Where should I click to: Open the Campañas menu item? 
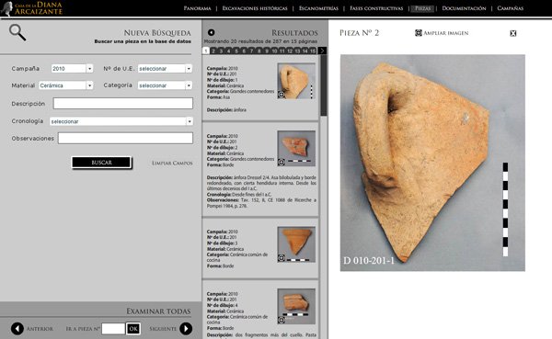[x=510, y=8]
